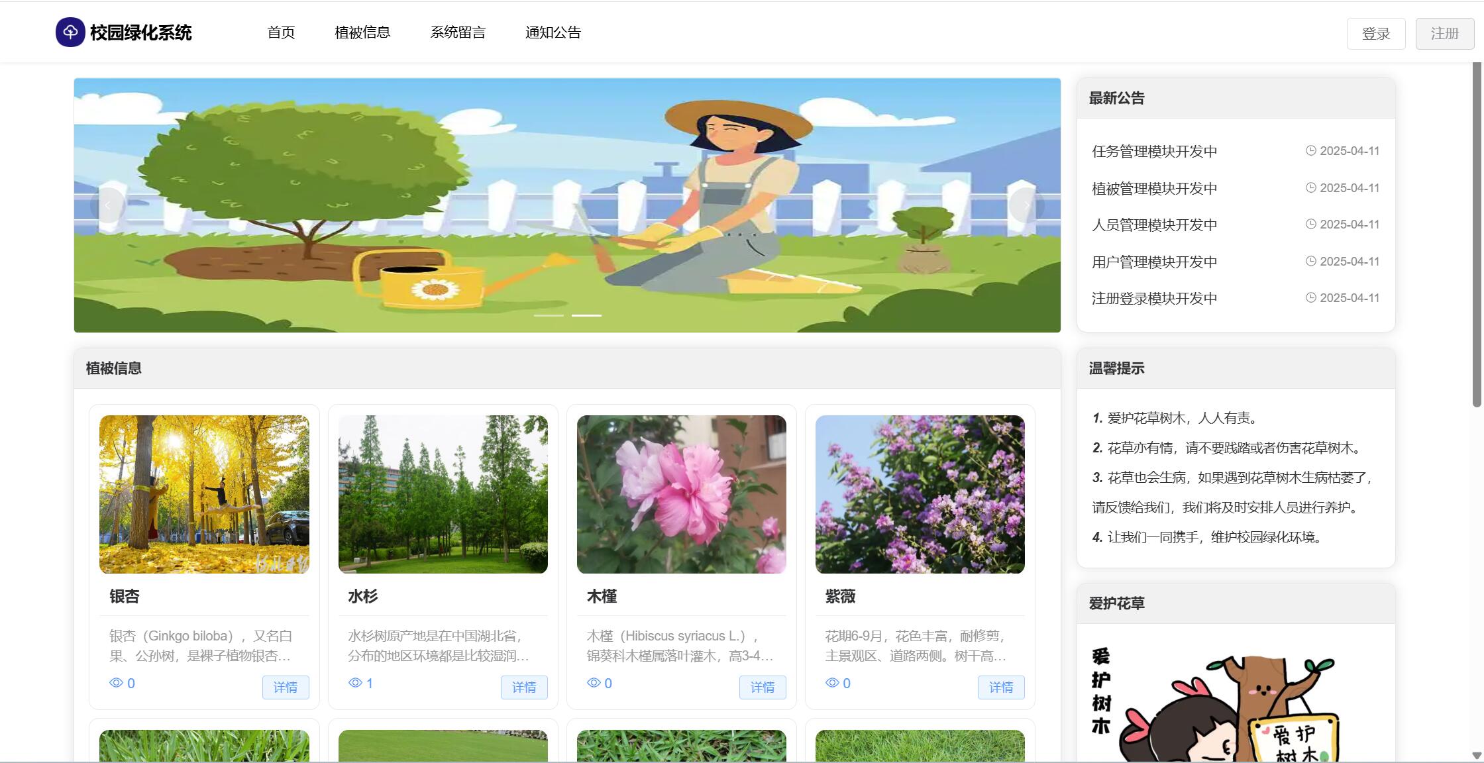Click the 登录 button
1484x763 pixels.
[x=1375, y=32]
